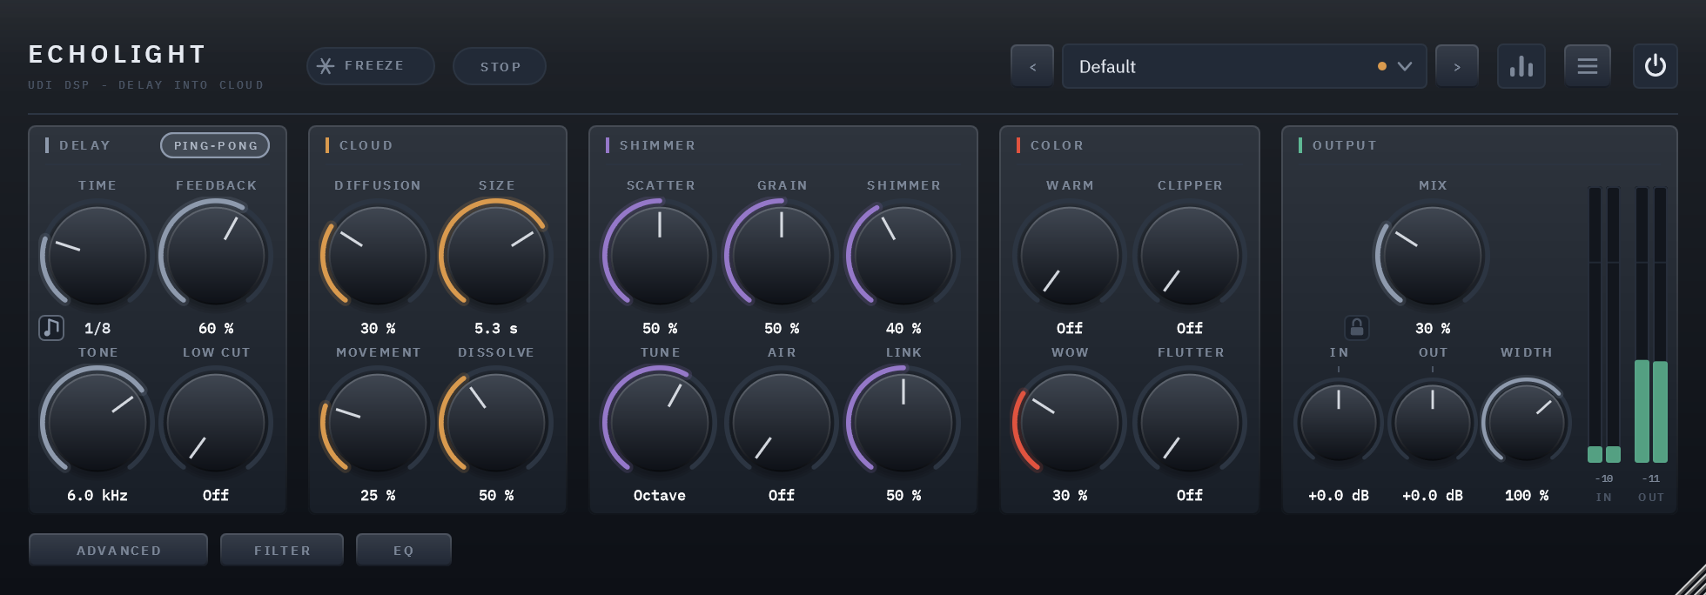Image resolution: width=1706 pixels, height=595 pixels.
Task: Click the delay Time knob
Action: point(97,256)
